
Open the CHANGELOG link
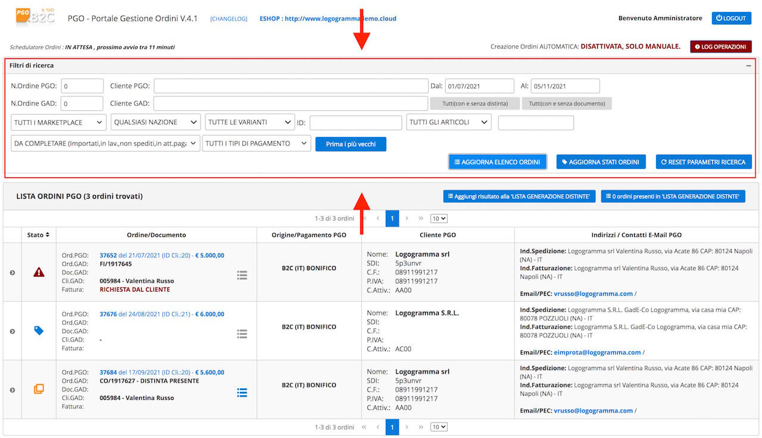tap(229, 18)
